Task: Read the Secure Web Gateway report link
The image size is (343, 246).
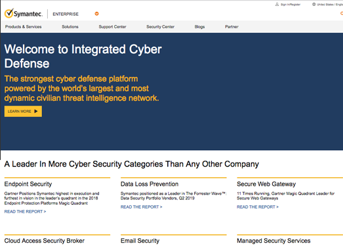Action: 258,207
